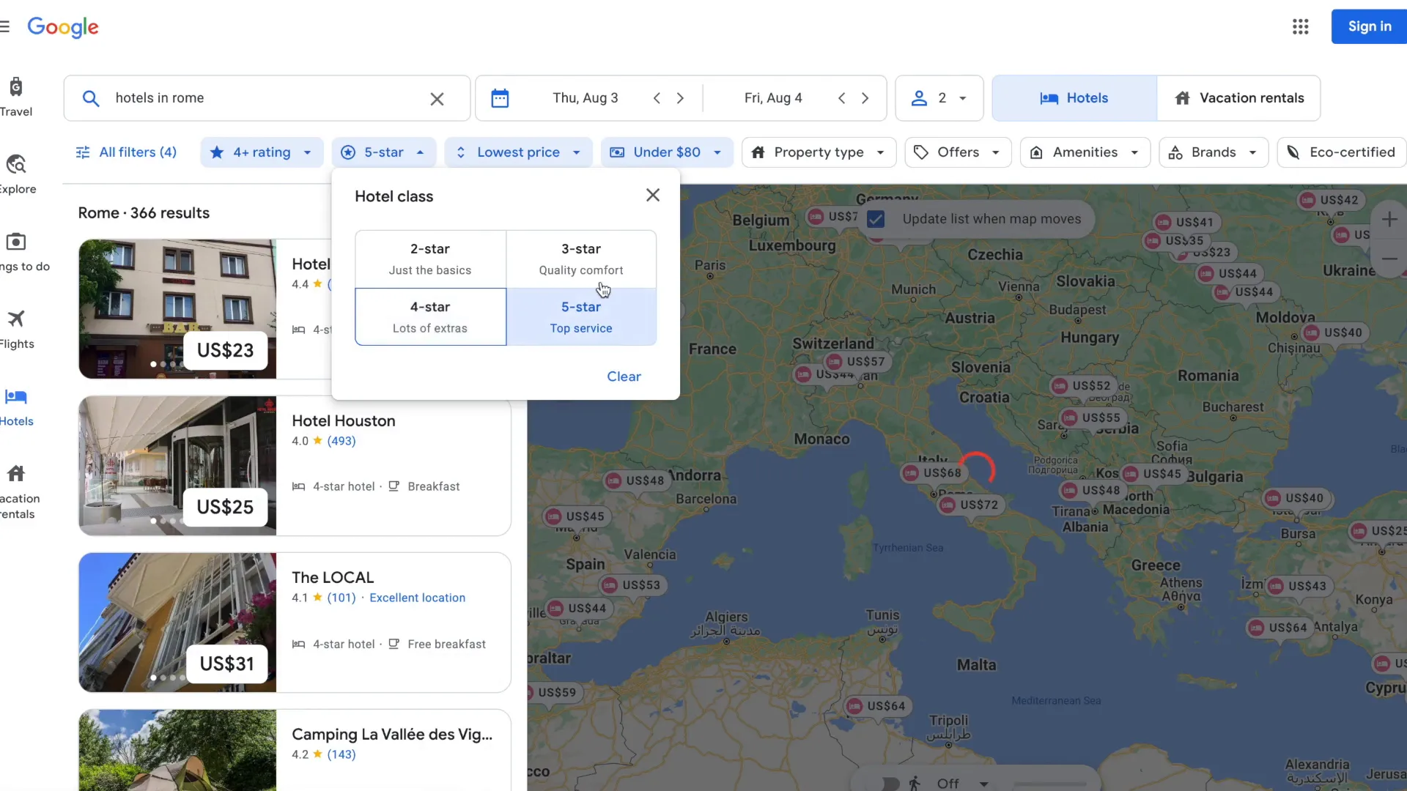
Task: Select the 3-star hotel class
Action: 581,259
